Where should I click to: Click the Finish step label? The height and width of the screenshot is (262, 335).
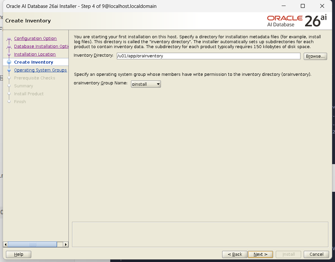[x=20, y=102]
